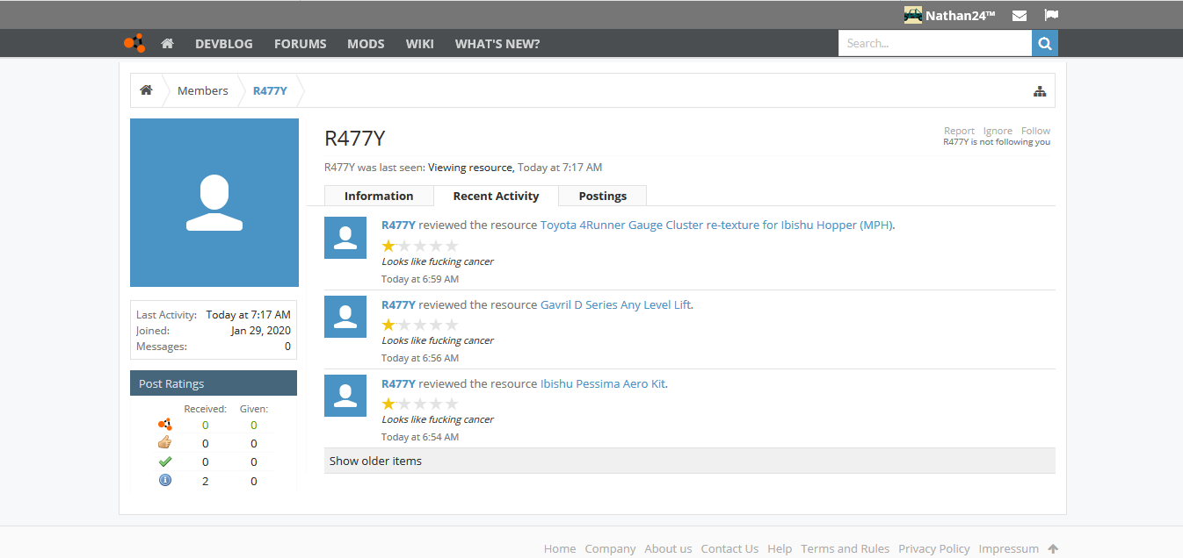Open FORUMS in navigation bar

pyautogui.click(x=300, y=43)
